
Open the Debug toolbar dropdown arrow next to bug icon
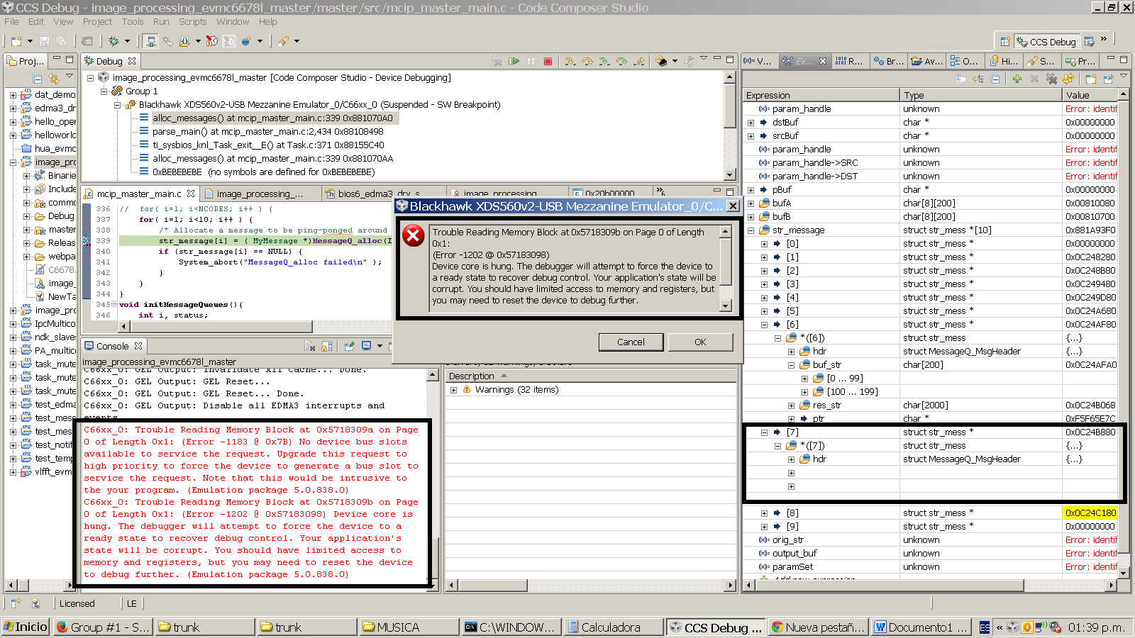(127, 41)
